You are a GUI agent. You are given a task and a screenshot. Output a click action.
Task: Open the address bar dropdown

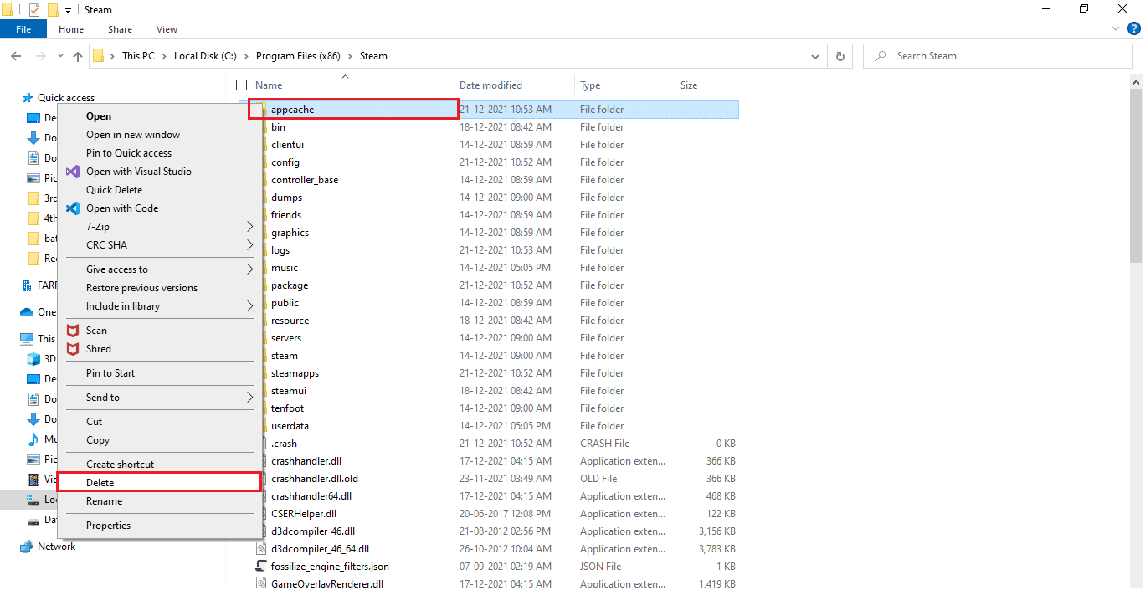coord(814,55)
